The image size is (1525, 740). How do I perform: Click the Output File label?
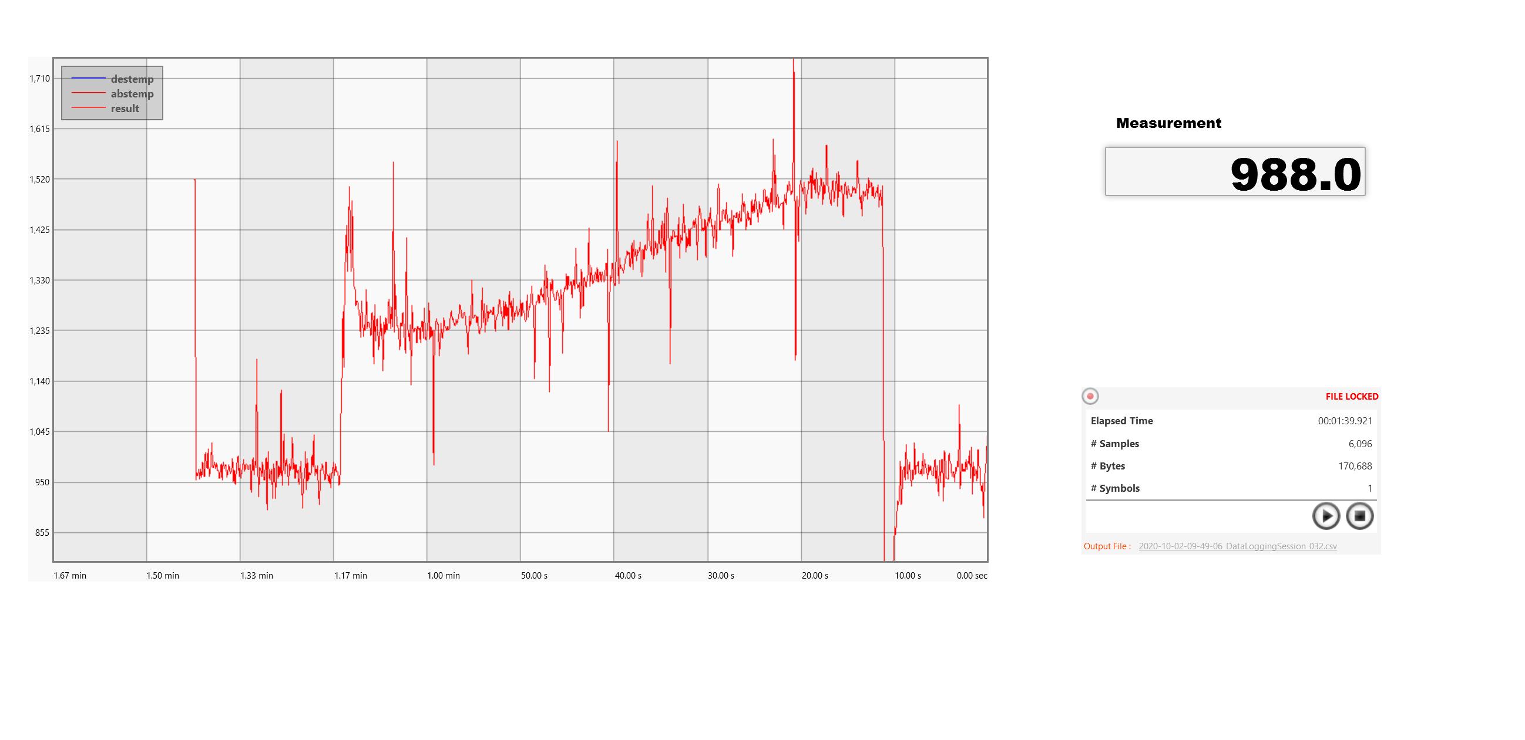(x=1107, y=546)
